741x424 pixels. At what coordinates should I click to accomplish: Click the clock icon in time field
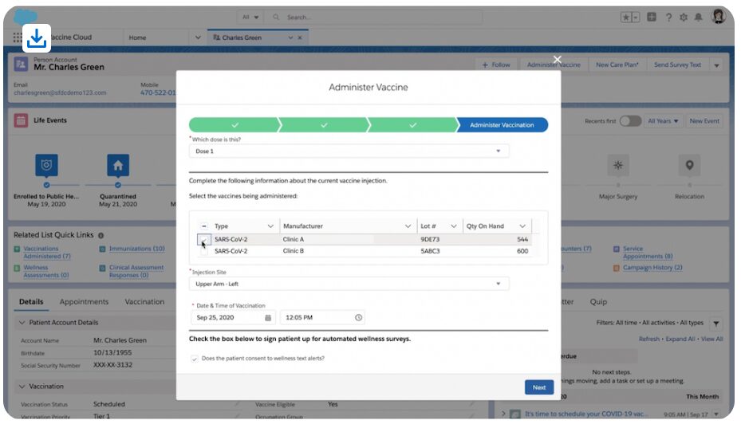tap(358, 317)
